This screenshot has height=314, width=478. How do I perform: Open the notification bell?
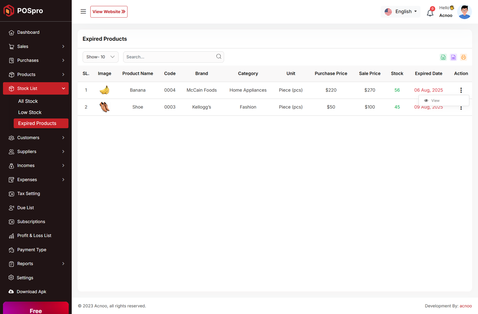[430, 13]
